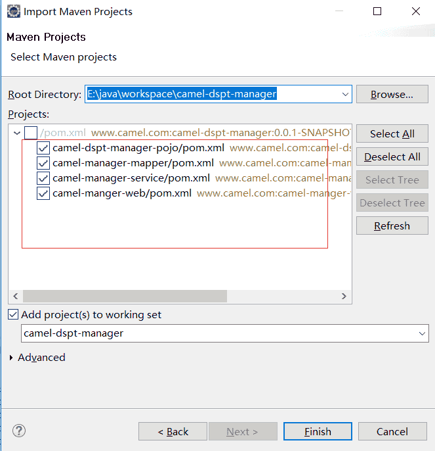Viewport: 435px width, 451px height.
Task: Click the Deselect All button
Action: pos(392,156)
